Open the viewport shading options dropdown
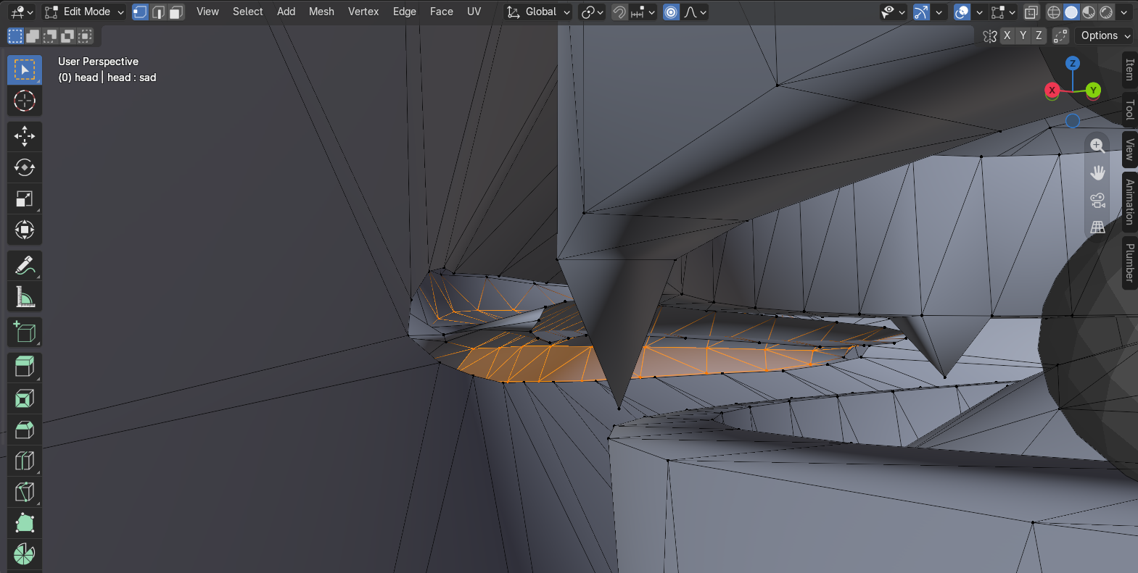Viewport: 1138px width, 573px height. [1123, 12]
